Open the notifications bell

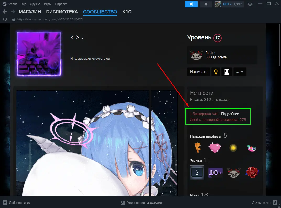click(x=206, y=4)
